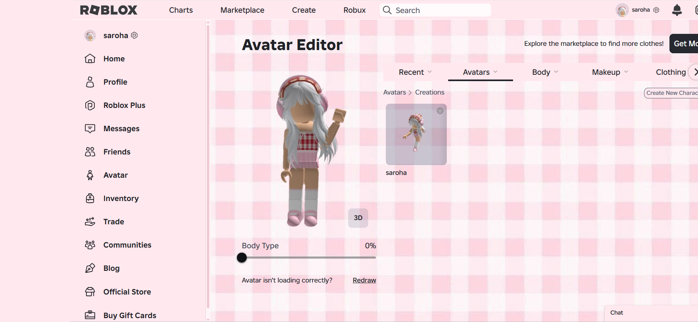Click the Inventory backpack icon
The height and width of the screenshot is (322, 698).
(x=90, y=198)
